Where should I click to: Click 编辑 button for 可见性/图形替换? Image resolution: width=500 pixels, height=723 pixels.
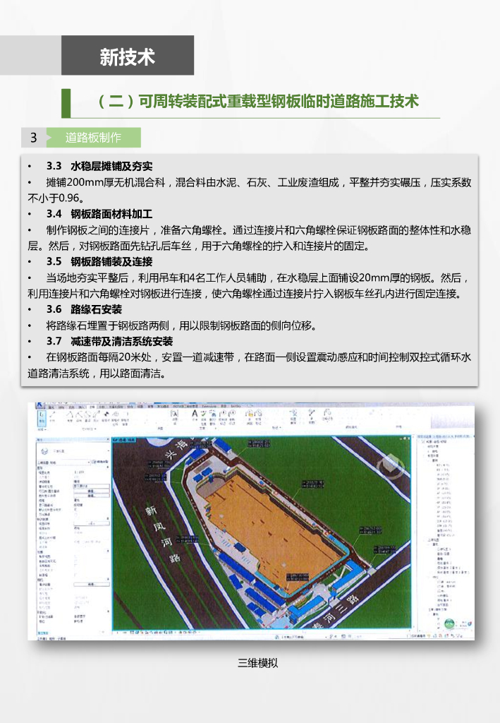tap(92, 491)
